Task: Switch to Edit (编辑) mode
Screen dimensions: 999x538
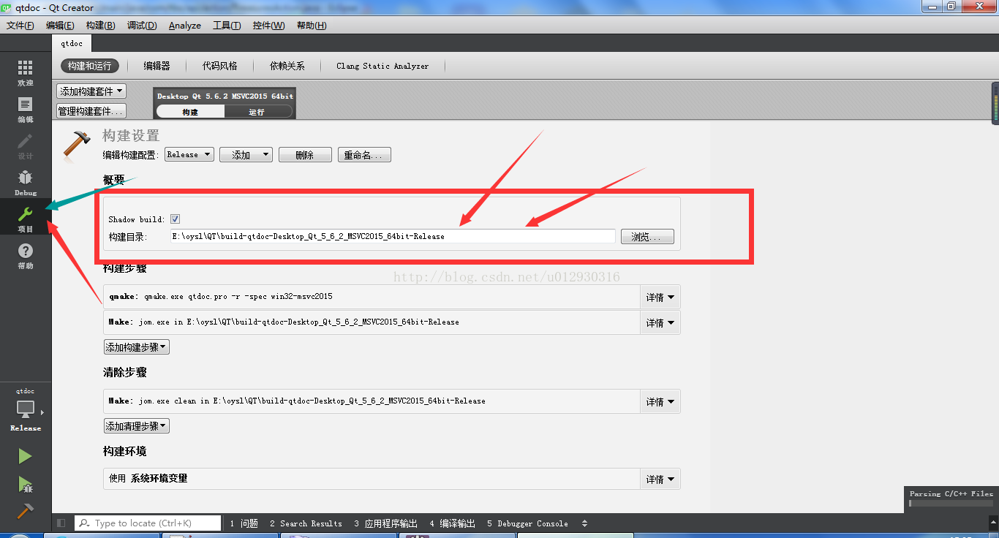Action: point(26,110)
